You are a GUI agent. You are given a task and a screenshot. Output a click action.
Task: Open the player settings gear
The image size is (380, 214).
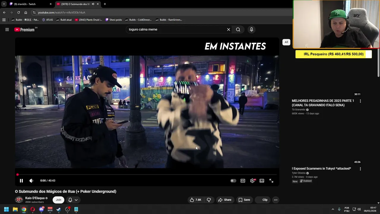coord(252,180)
